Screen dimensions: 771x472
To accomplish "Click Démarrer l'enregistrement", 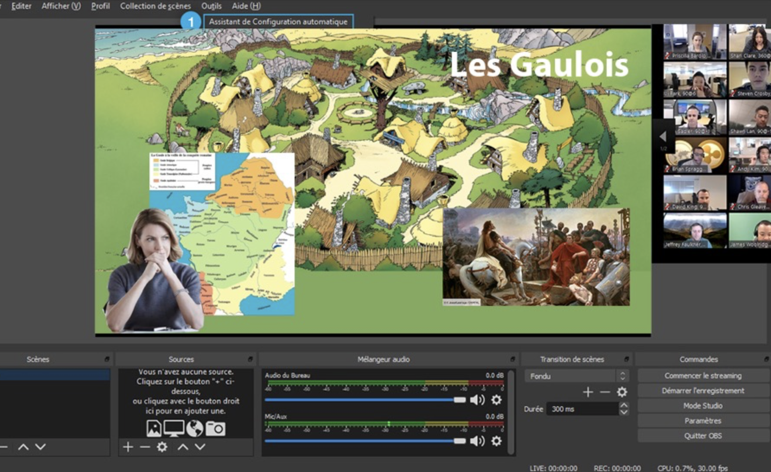I will click(703, 391).
